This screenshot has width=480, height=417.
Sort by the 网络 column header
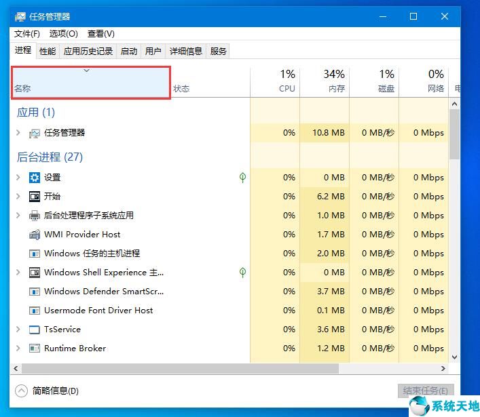click(x=424, y=83)
